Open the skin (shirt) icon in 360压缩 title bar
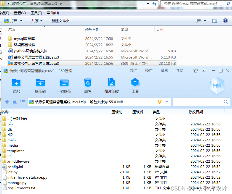Screen dimensions: 232x194 click(196, 71)
